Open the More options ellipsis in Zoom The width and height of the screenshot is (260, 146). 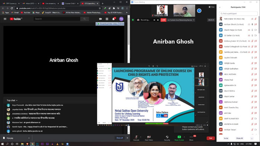click(x=191, y=137)
